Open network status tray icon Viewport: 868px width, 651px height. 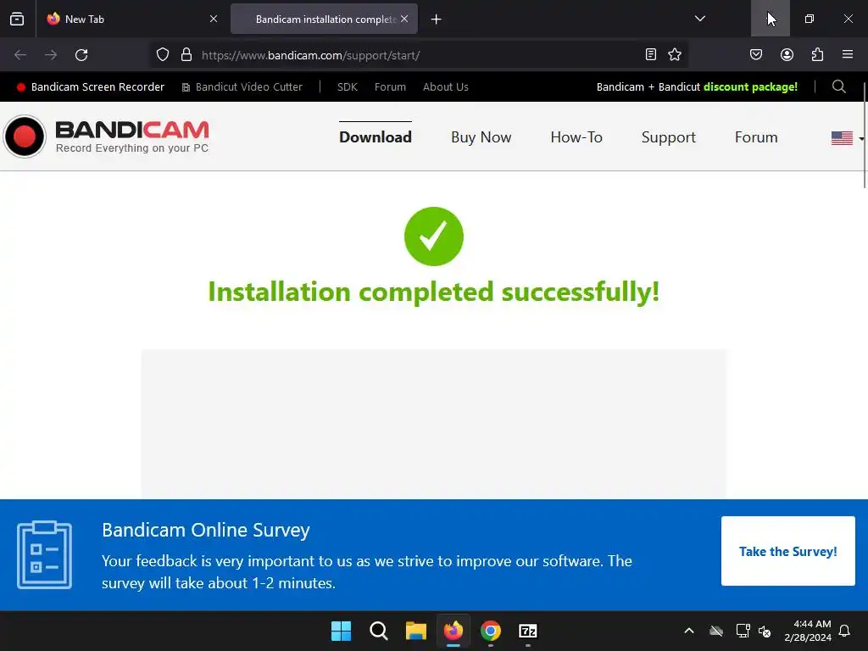[743, 631]
